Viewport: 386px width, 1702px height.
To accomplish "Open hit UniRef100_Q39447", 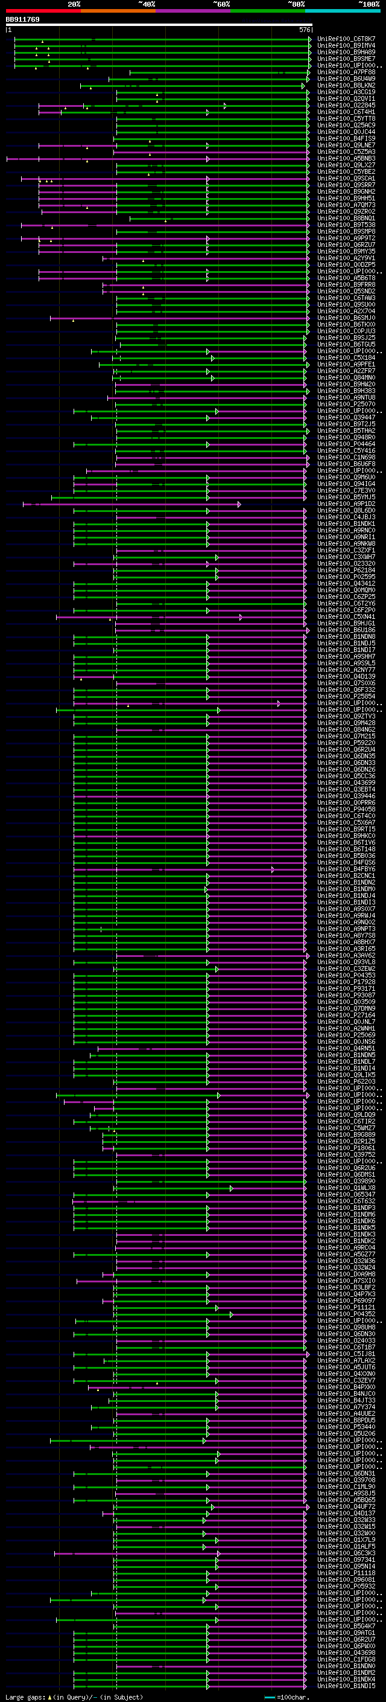I will click(346, 418).
